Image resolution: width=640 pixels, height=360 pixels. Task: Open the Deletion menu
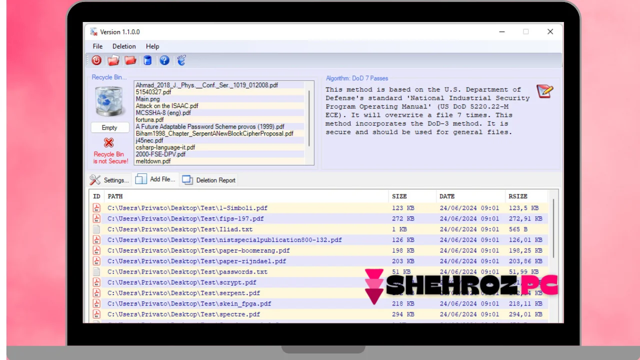click(x=124, y=46)
